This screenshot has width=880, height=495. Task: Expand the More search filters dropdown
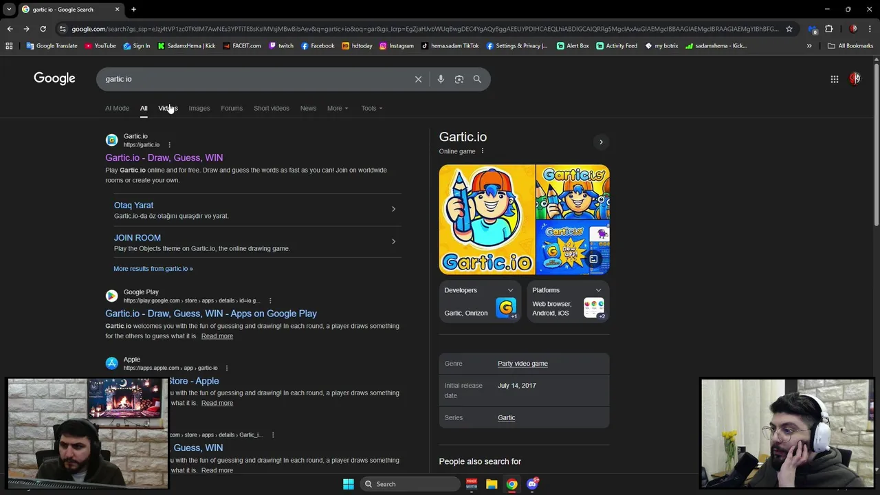338,108
